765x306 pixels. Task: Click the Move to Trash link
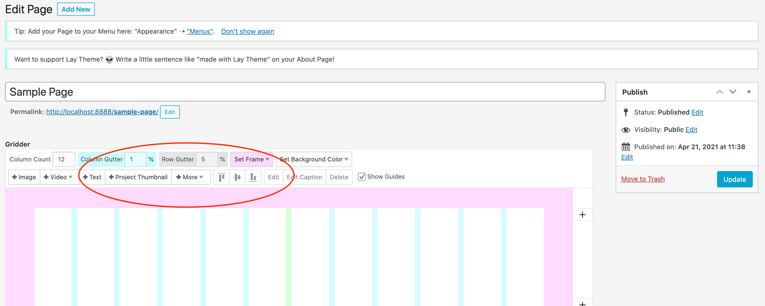tap(643, 179)
